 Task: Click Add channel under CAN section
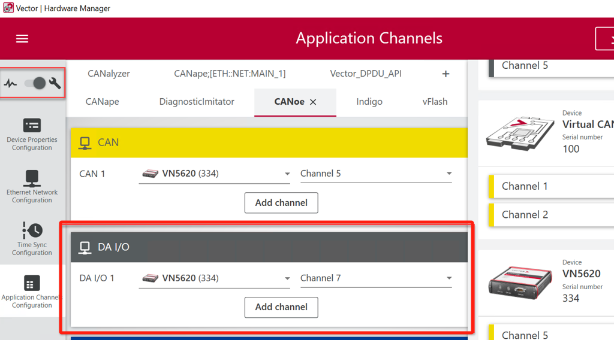pos(281,203)
